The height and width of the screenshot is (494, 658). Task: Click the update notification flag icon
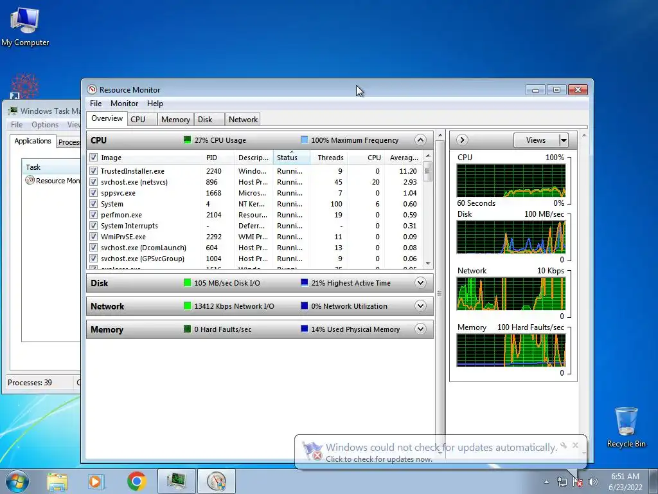click(x=312, y=452)
